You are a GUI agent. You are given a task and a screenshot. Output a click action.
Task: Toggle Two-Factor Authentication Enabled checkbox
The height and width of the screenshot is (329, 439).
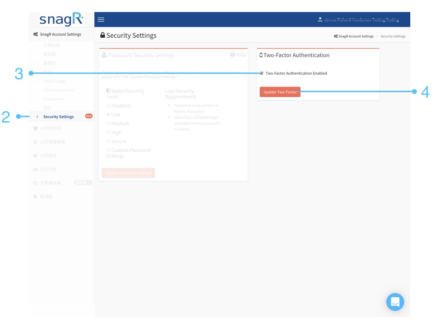[262, 73]
